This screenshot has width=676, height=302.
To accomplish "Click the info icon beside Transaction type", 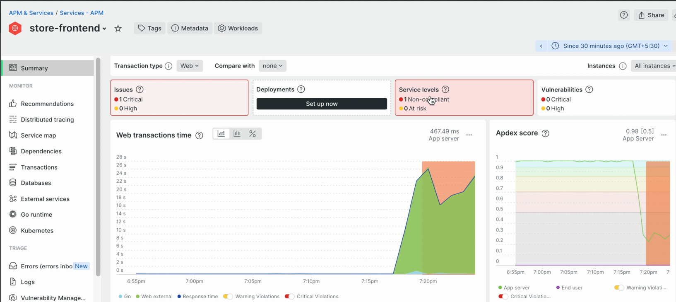I will 168,66.
